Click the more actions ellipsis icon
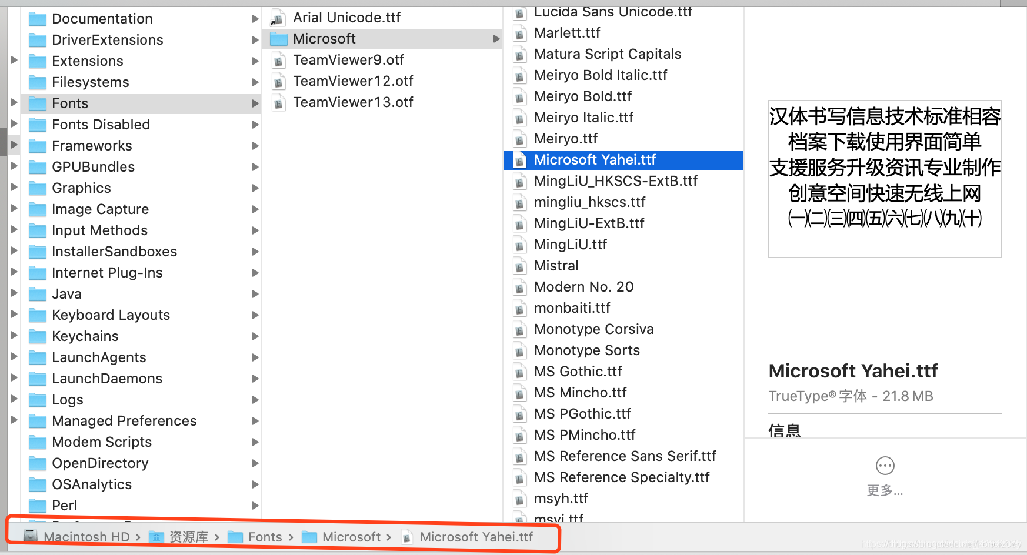Viewport: 1027px width, 555px height. click(x=885, y=466)
